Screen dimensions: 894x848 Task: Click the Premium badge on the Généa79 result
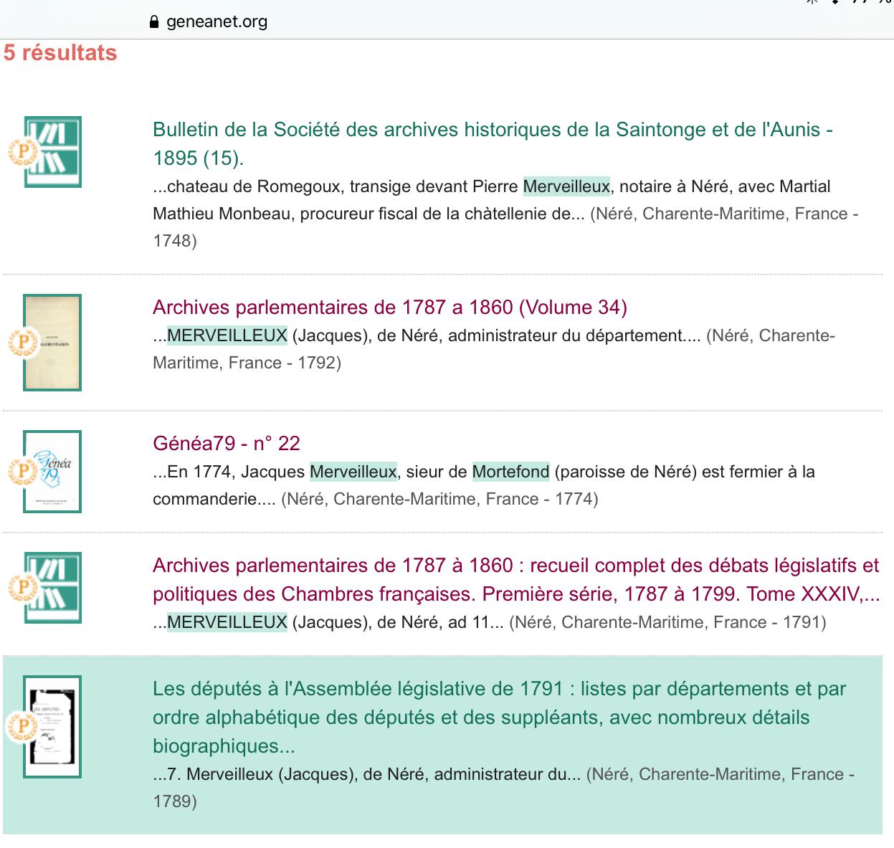(x=23, y=472)
